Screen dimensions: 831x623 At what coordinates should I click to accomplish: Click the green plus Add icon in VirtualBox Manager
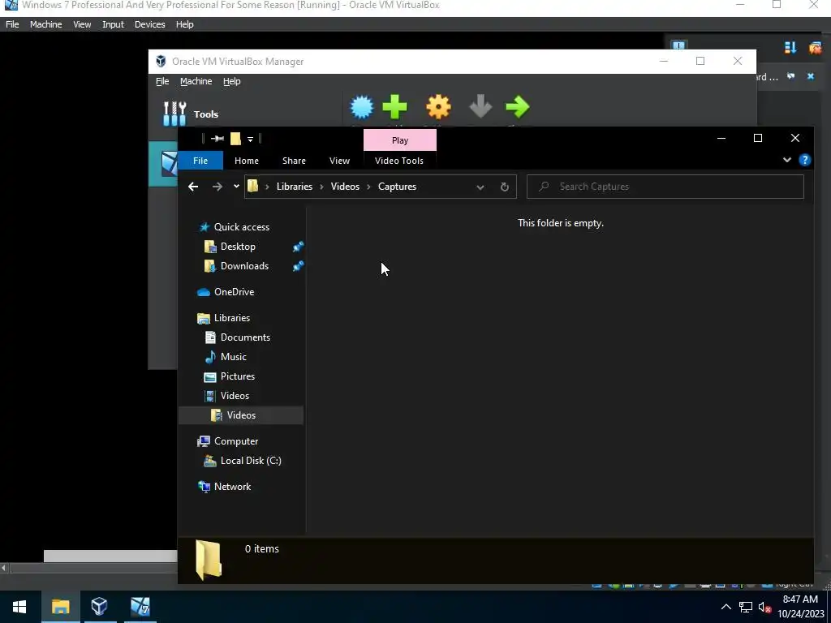pos(395,108)
